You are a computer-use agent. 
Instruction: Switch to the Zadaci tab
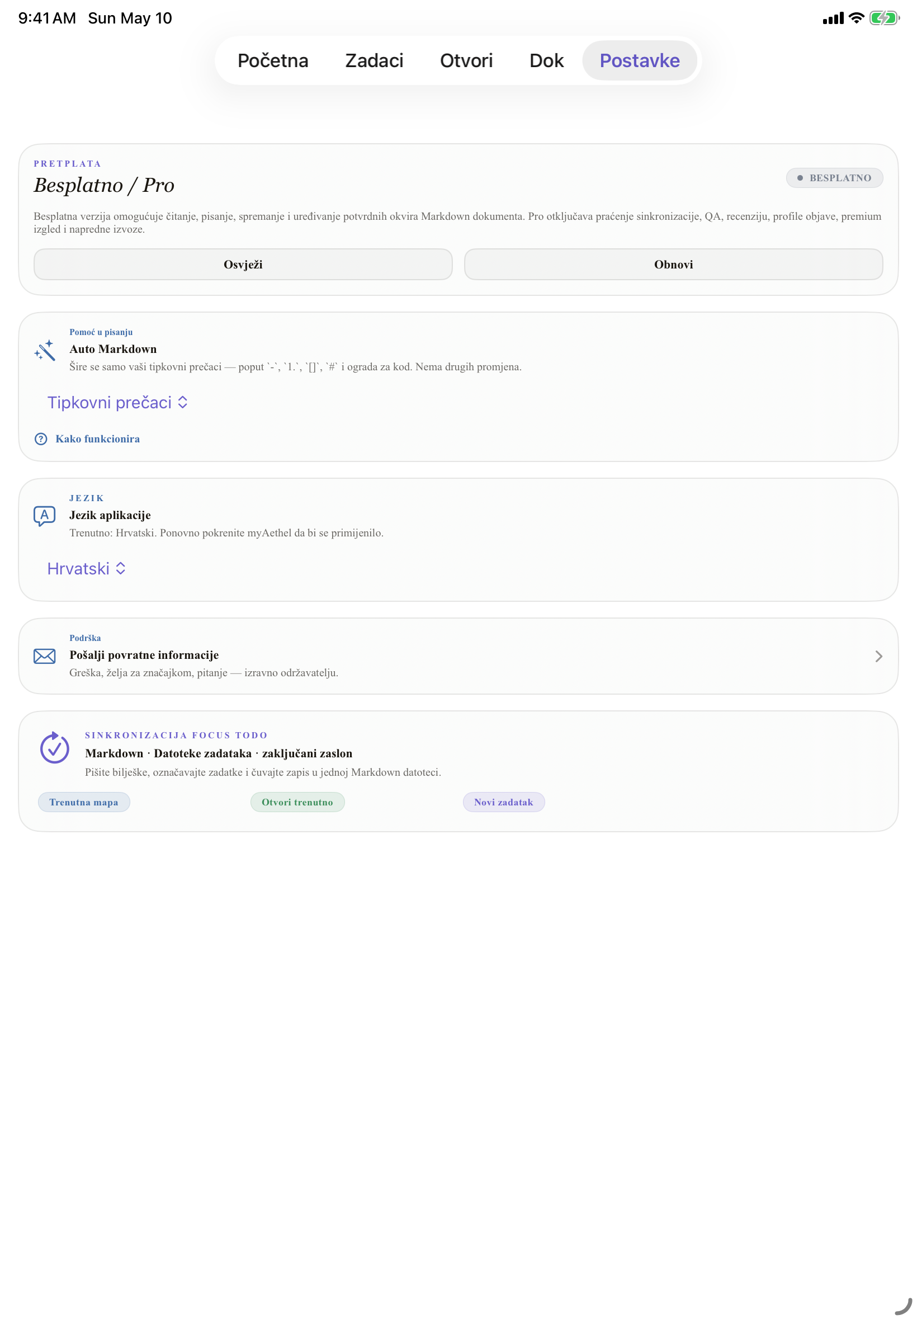(x=374, y=60)
